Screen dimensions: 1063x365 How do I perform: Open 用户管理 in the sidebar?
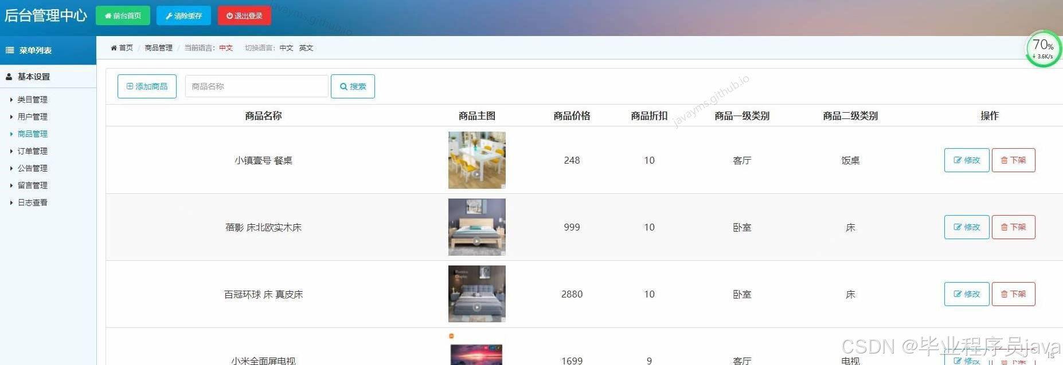32,117
